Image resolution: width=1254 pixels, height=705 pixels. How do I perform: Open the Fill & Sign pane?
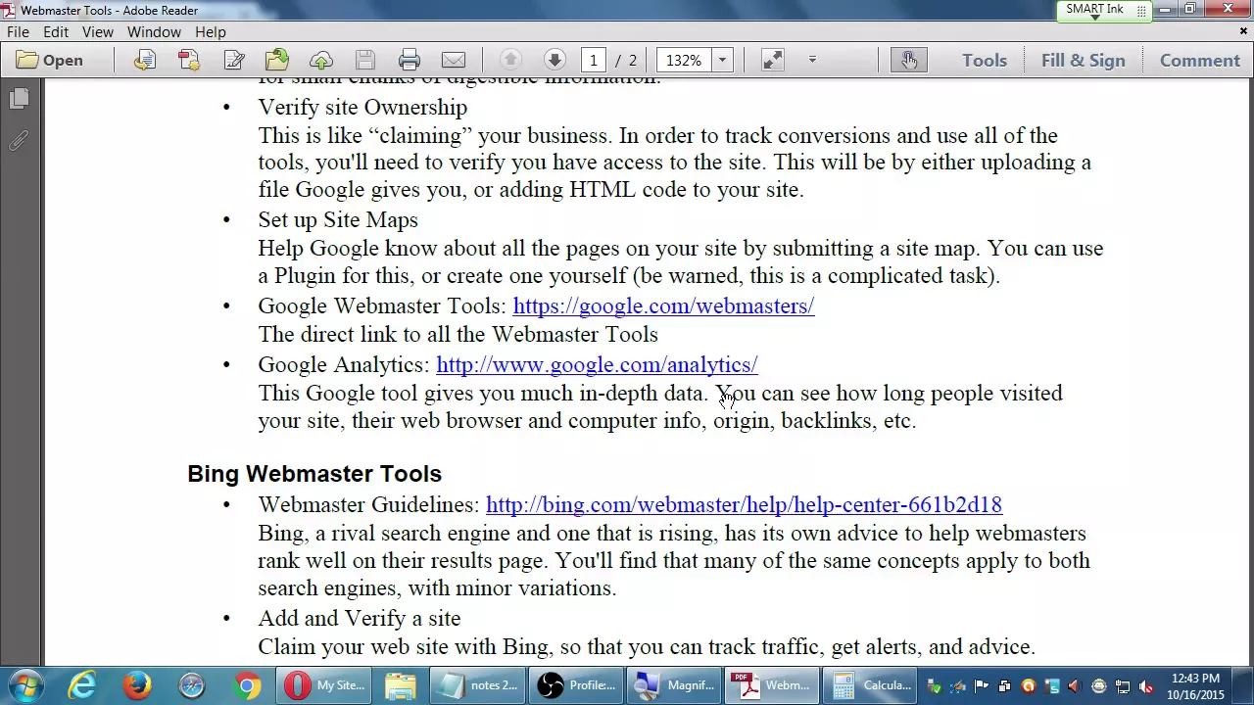pyautogui.click(x=1084, y=61)
